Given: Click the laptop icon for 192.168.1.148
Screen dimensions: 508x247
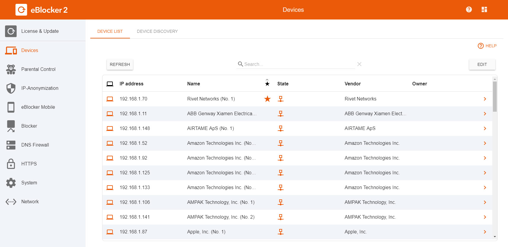Looking at the screenshot, I should (110, 129).
